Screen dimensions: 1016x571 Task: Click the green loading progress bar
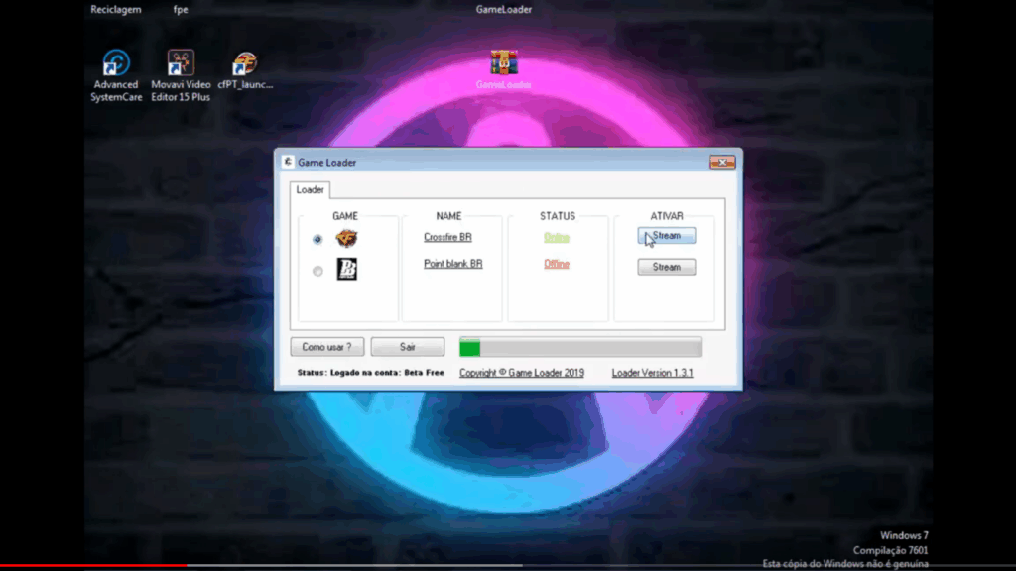click(580, 347)
